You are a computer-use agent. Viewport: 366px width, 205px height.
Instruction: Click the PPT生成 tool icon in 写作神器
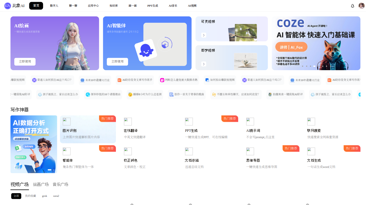click(189, 121)
